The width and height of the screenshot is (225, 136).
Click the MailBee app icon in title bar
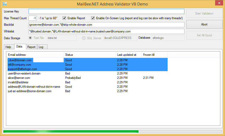(5, 4)
